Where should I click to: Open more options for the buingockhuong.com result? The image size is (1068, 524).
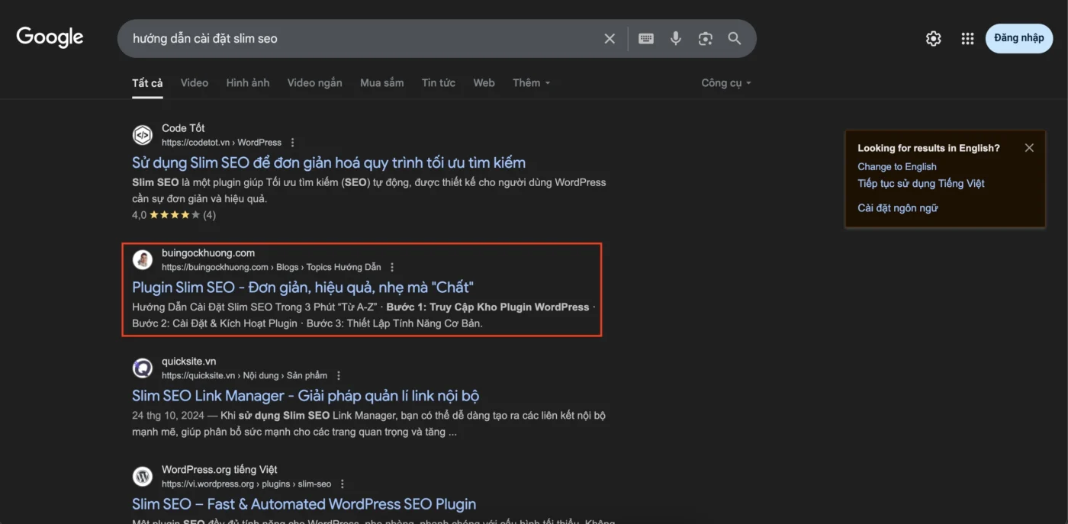click(x=392, y=268)
